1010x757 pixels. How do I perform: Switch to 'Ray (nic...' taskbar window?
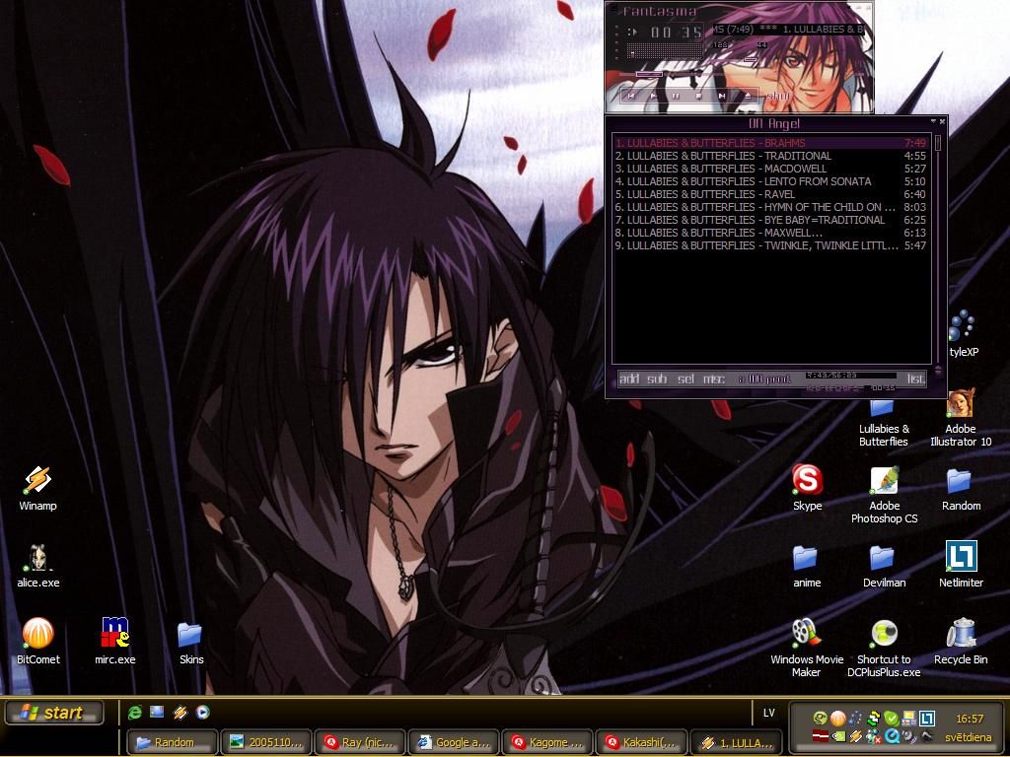point(360,742)
